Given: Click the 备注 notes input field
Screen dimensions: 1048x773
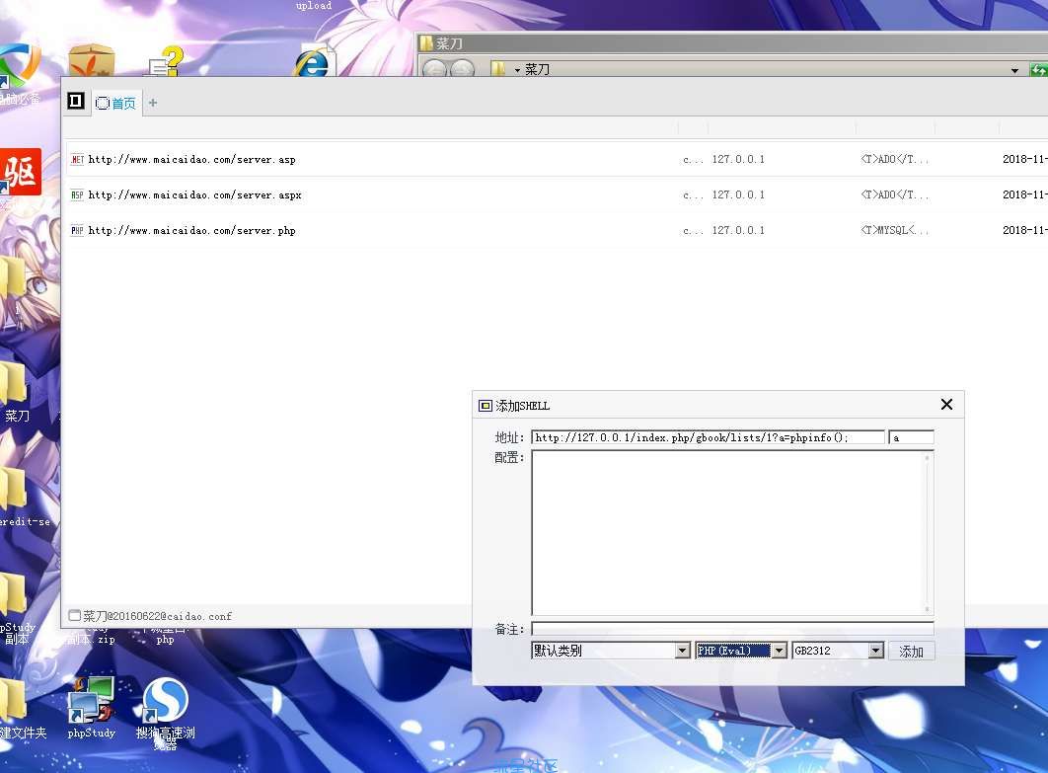Looking at the screenshot, I should 732,629.
